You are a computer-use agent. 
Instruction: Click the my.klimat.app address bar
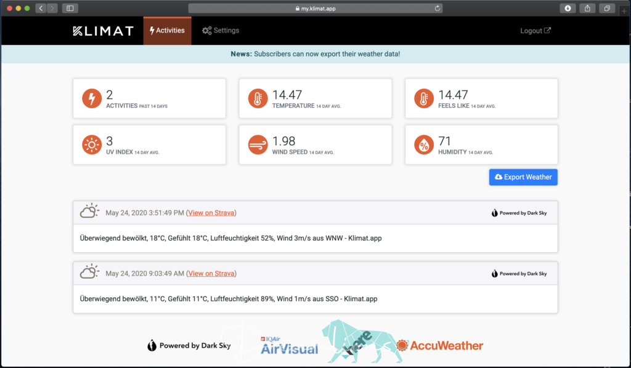(315, 8)
